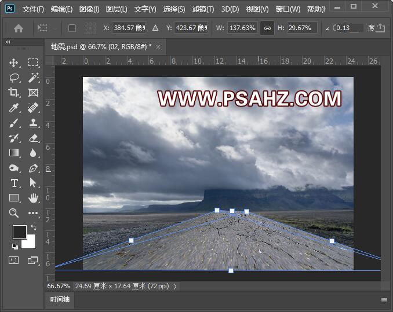The height and width of the screenshot is (312, 393).
Task: Click the X position field
Action: pyautogui.click(x=129, y=28)
